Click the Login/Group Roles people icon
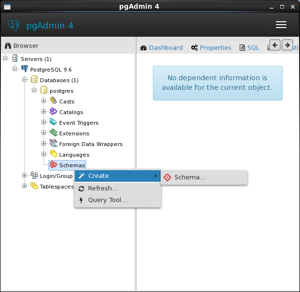Viewport: 300px width, 292px height. click(34, 175)
